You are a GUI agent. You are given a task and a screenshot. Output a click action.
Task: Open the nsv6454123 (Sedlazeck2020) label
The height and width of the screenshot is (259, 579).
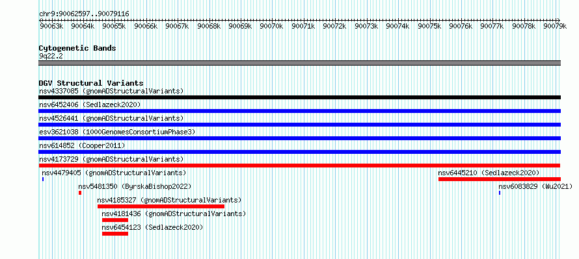(152, 227)
